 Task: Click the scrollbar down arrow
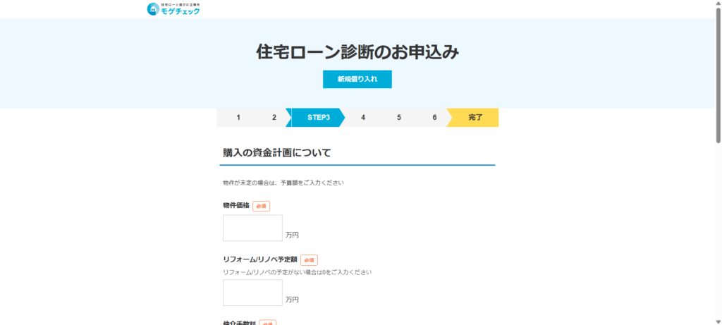[718, 321]
